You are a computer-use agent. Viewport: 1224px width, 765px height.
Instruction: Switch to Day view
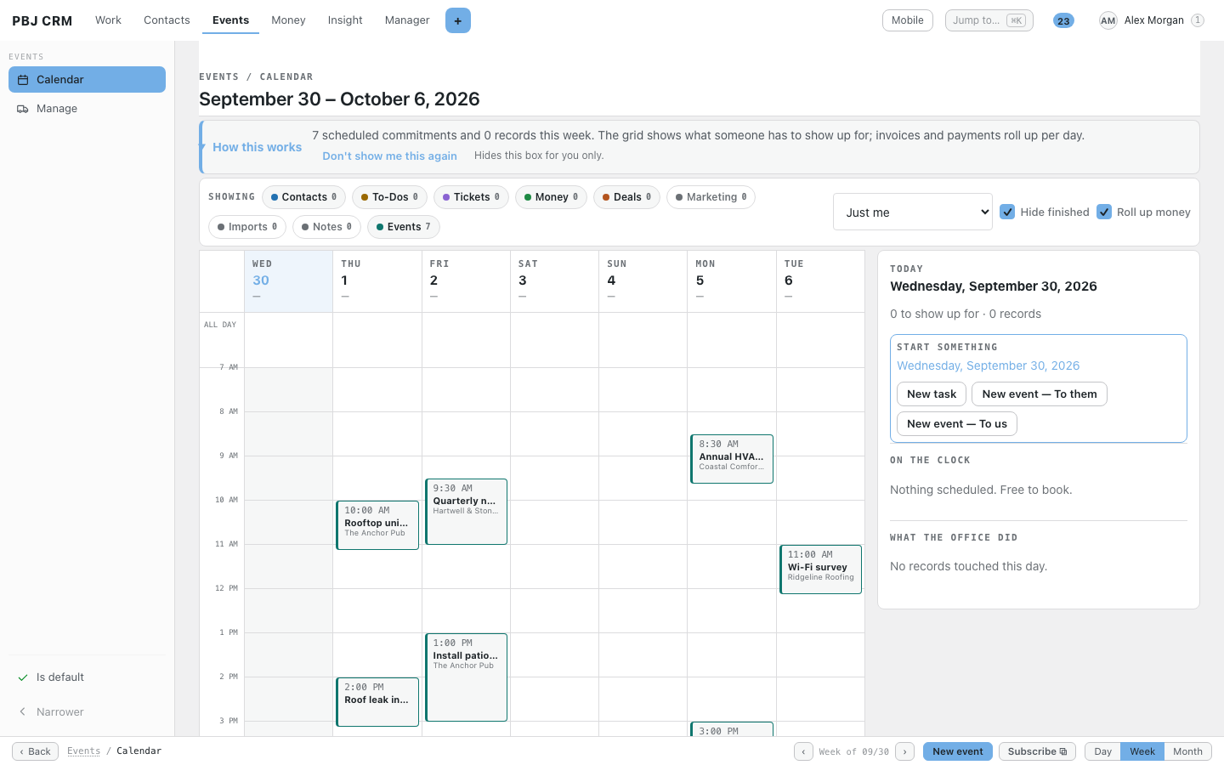[1102, 751]
